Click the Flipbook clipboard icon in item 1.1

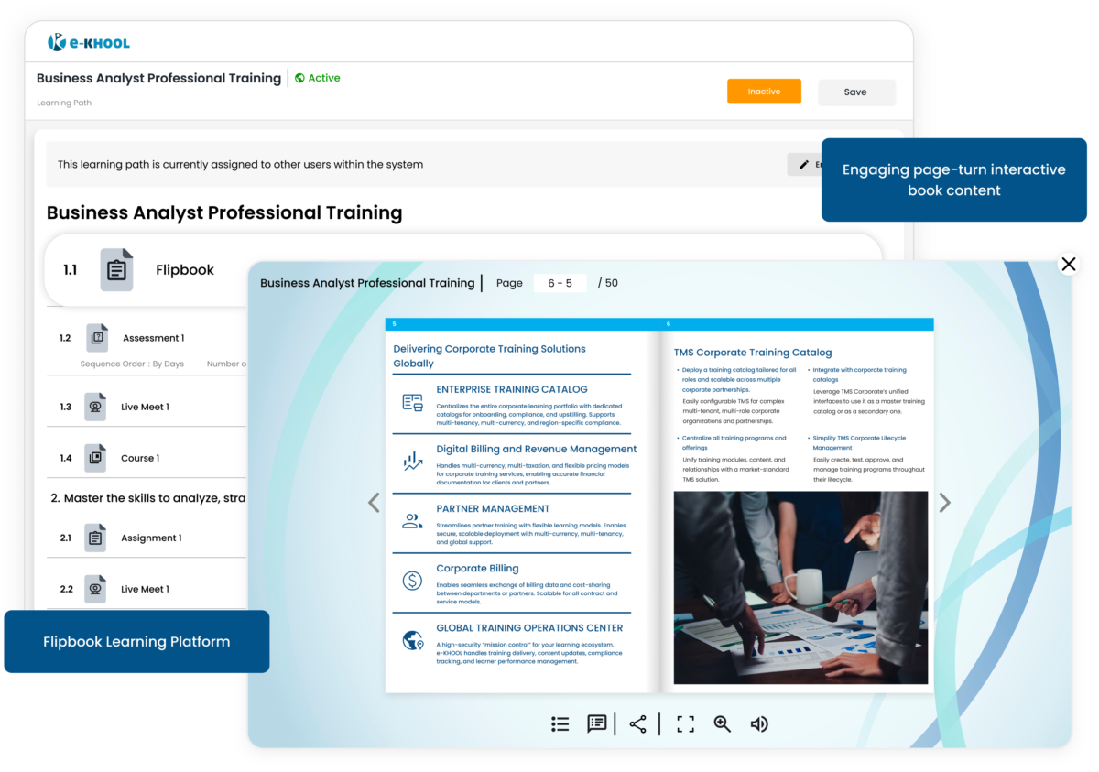pyautogui.click(x=116, y=270)
